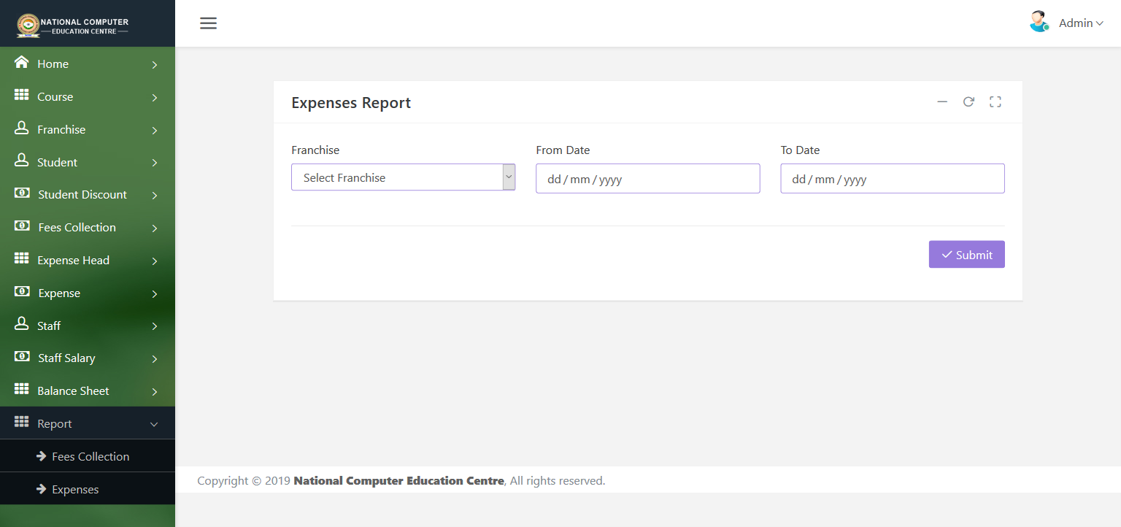This screenshot has width=1121, height=527.
Task: Click the National Computer Education Centre logo
Action: click(73, 26)
